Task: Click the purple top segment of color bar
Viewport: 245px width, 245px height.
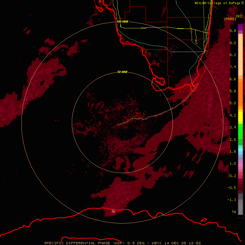Action: pos(240,27)
